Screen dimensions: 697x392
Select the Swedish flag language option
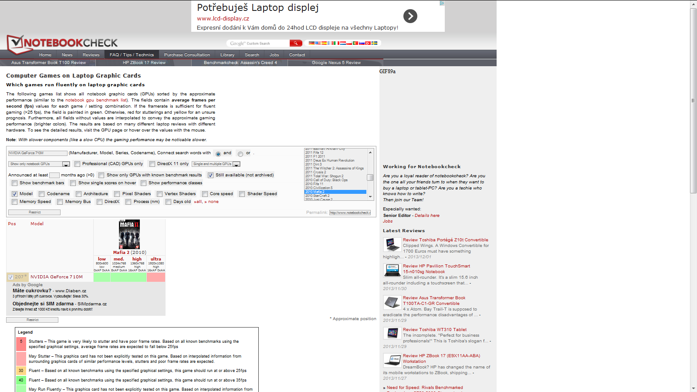(x=374, y=43)
